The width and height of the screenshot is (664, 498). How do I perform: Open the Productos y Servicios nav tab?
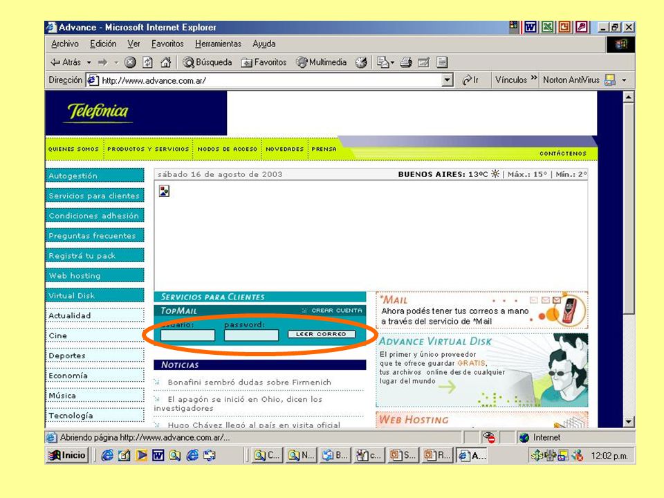(148, 149)
